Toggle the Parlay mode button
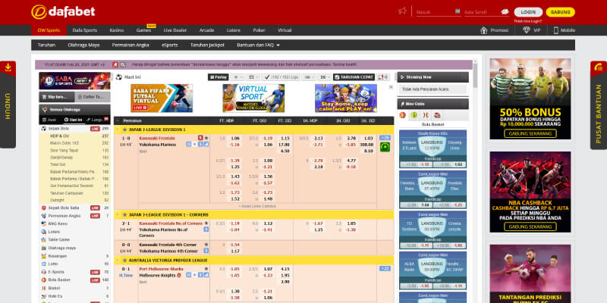 pyautogui.click(x=219, y=77)
